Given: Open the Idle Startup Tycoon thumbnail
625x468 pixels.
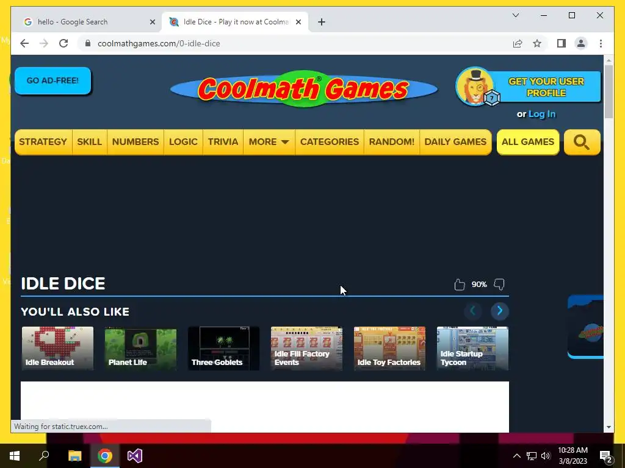Looking at the screenshot, I should [473, 349].
